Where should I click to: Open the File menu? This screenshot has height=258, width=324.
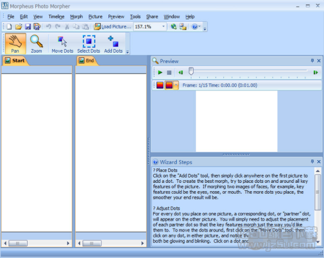coord(11,17)
